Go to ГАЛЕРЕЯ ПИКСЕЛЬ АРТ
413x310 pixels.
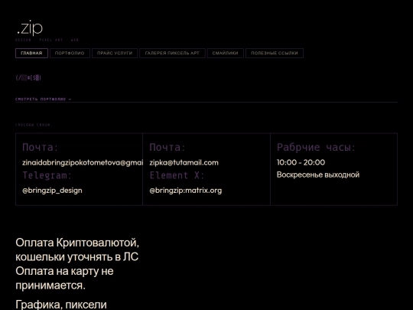click(x=172, y=53)
